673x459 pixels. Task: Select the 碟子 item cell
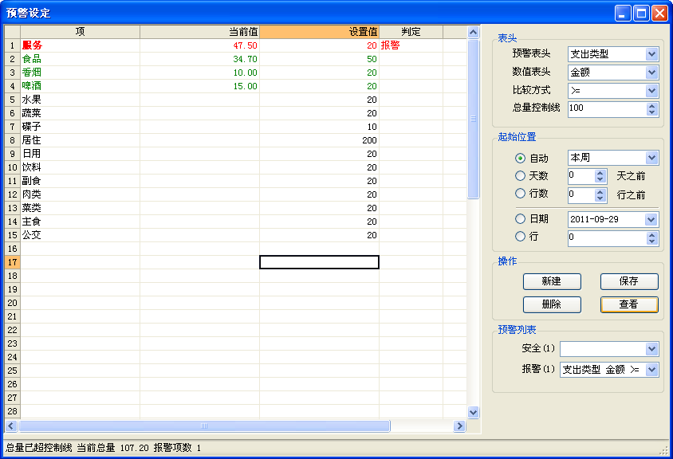pos(81,127)
